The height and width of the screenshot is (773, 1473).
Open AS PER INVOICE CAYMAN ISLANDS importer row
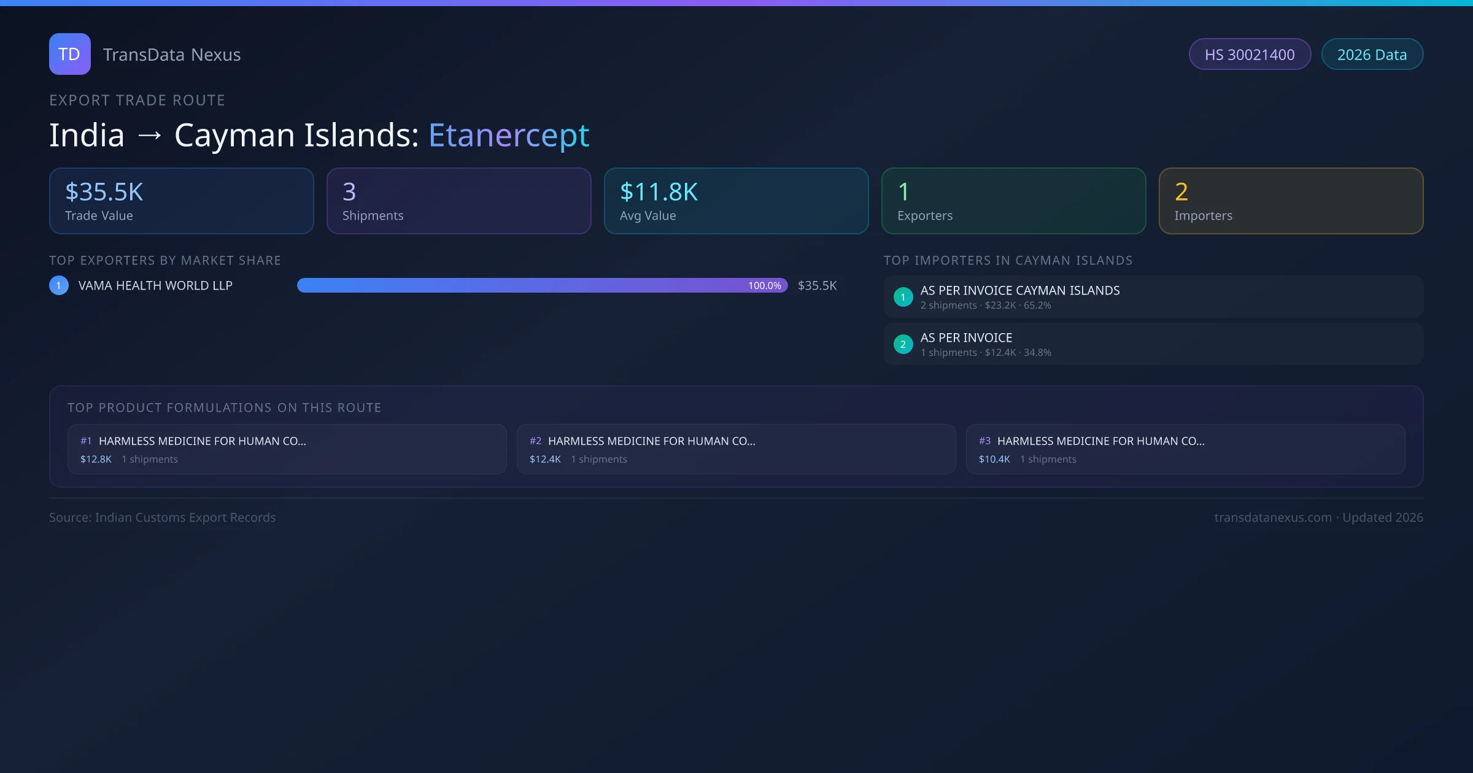1153,297
